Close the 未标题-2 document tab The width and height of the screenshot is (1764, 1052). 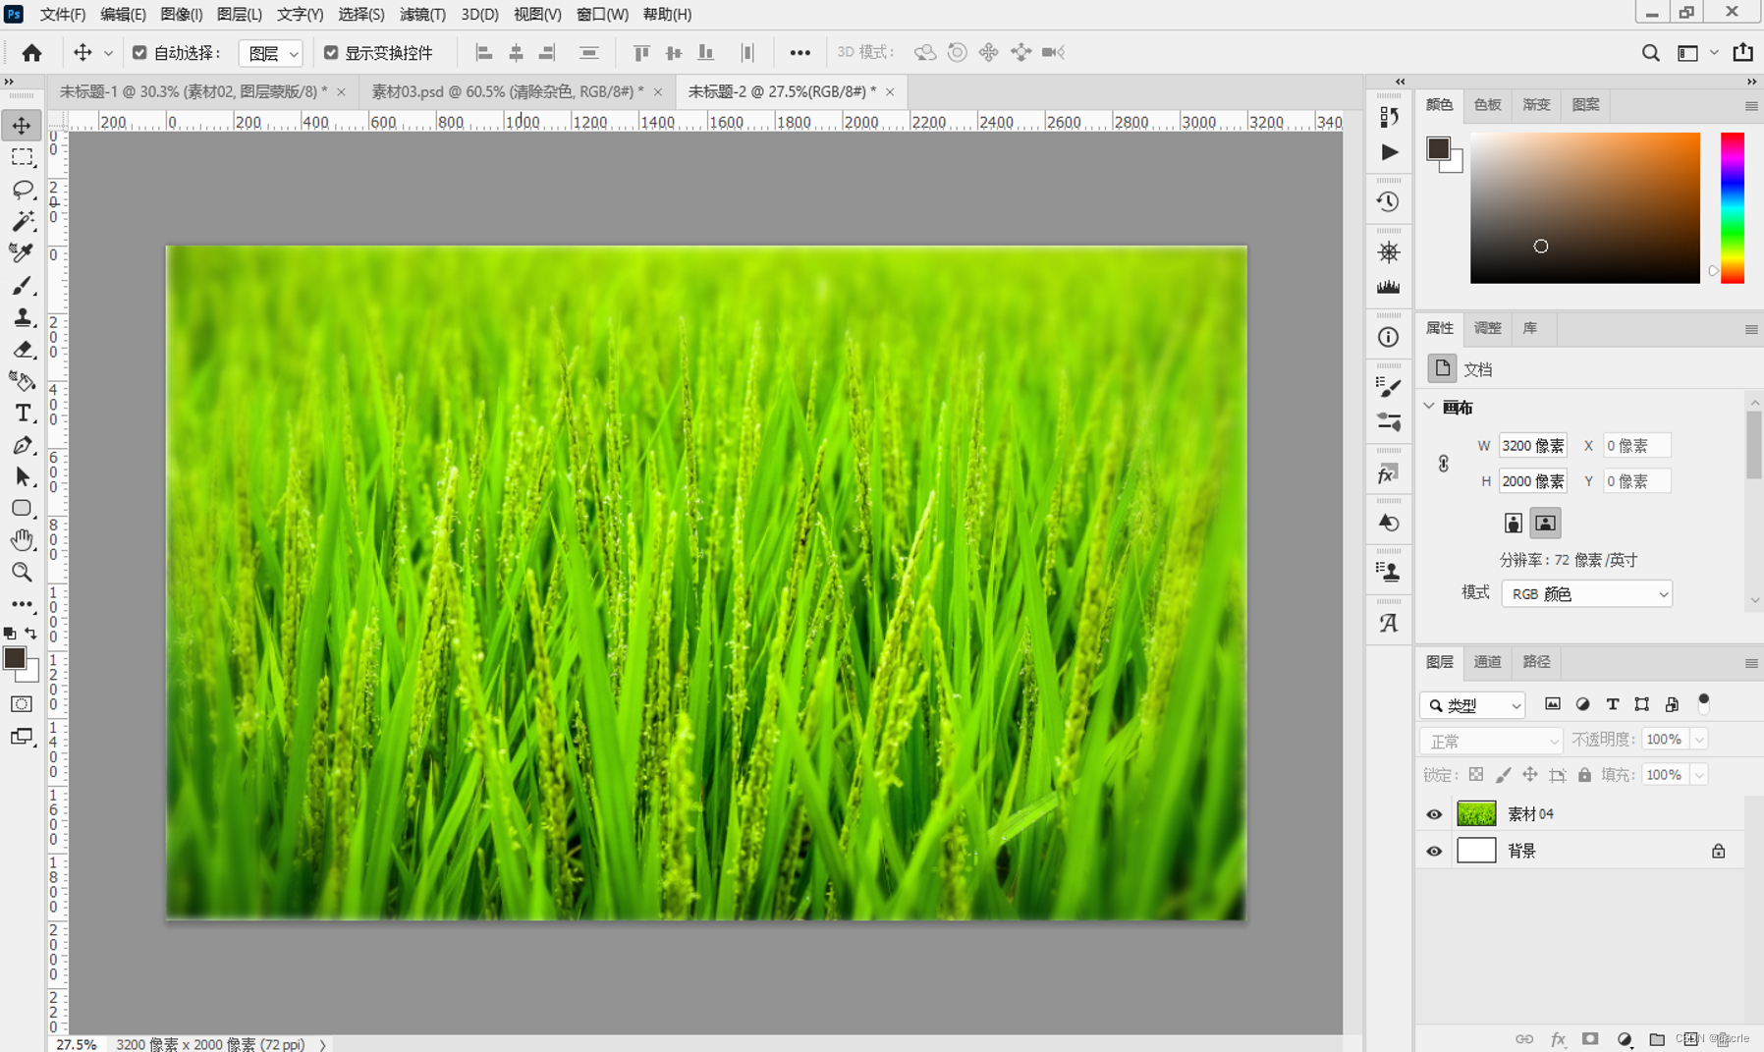tap(890, 92)
